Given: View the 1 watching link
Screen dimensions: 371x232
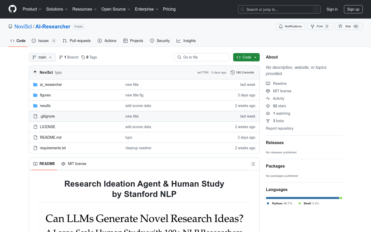Looking at the screenshot, I should coord(278,113).
